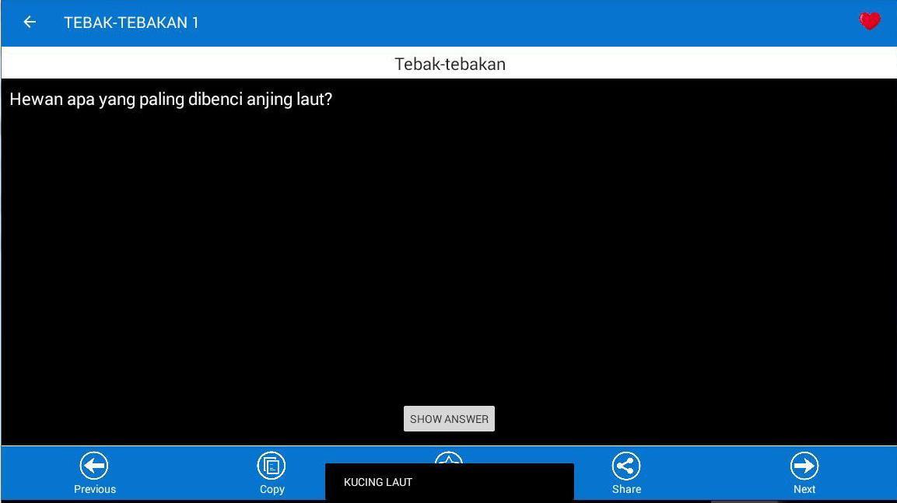The image size is (897, 503).
Task: Click the "Copy" text label
Action: pos(272,489)
